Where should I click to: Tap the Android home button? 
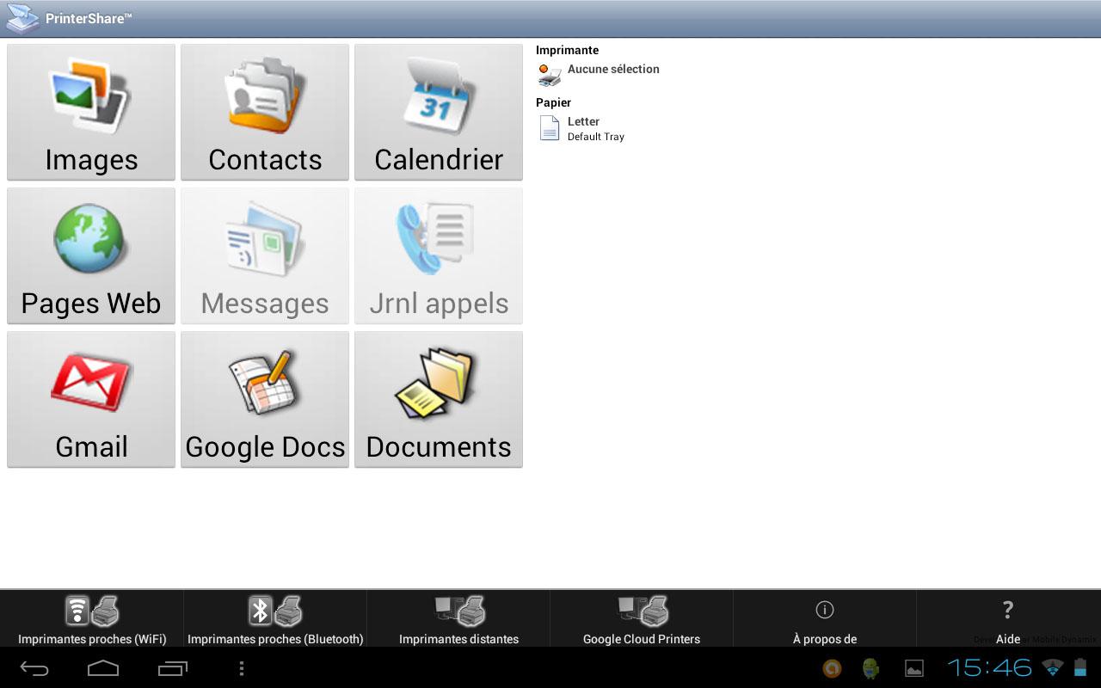(x=103, y=668)
